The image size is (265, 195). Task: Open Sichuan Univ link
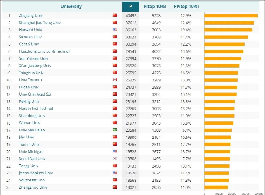pyautogui.click(x=30, y=37)
